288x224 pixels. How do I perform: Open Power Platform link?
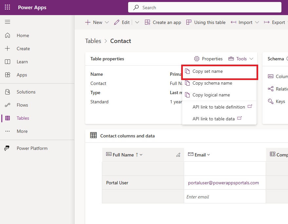coord(32,148)
